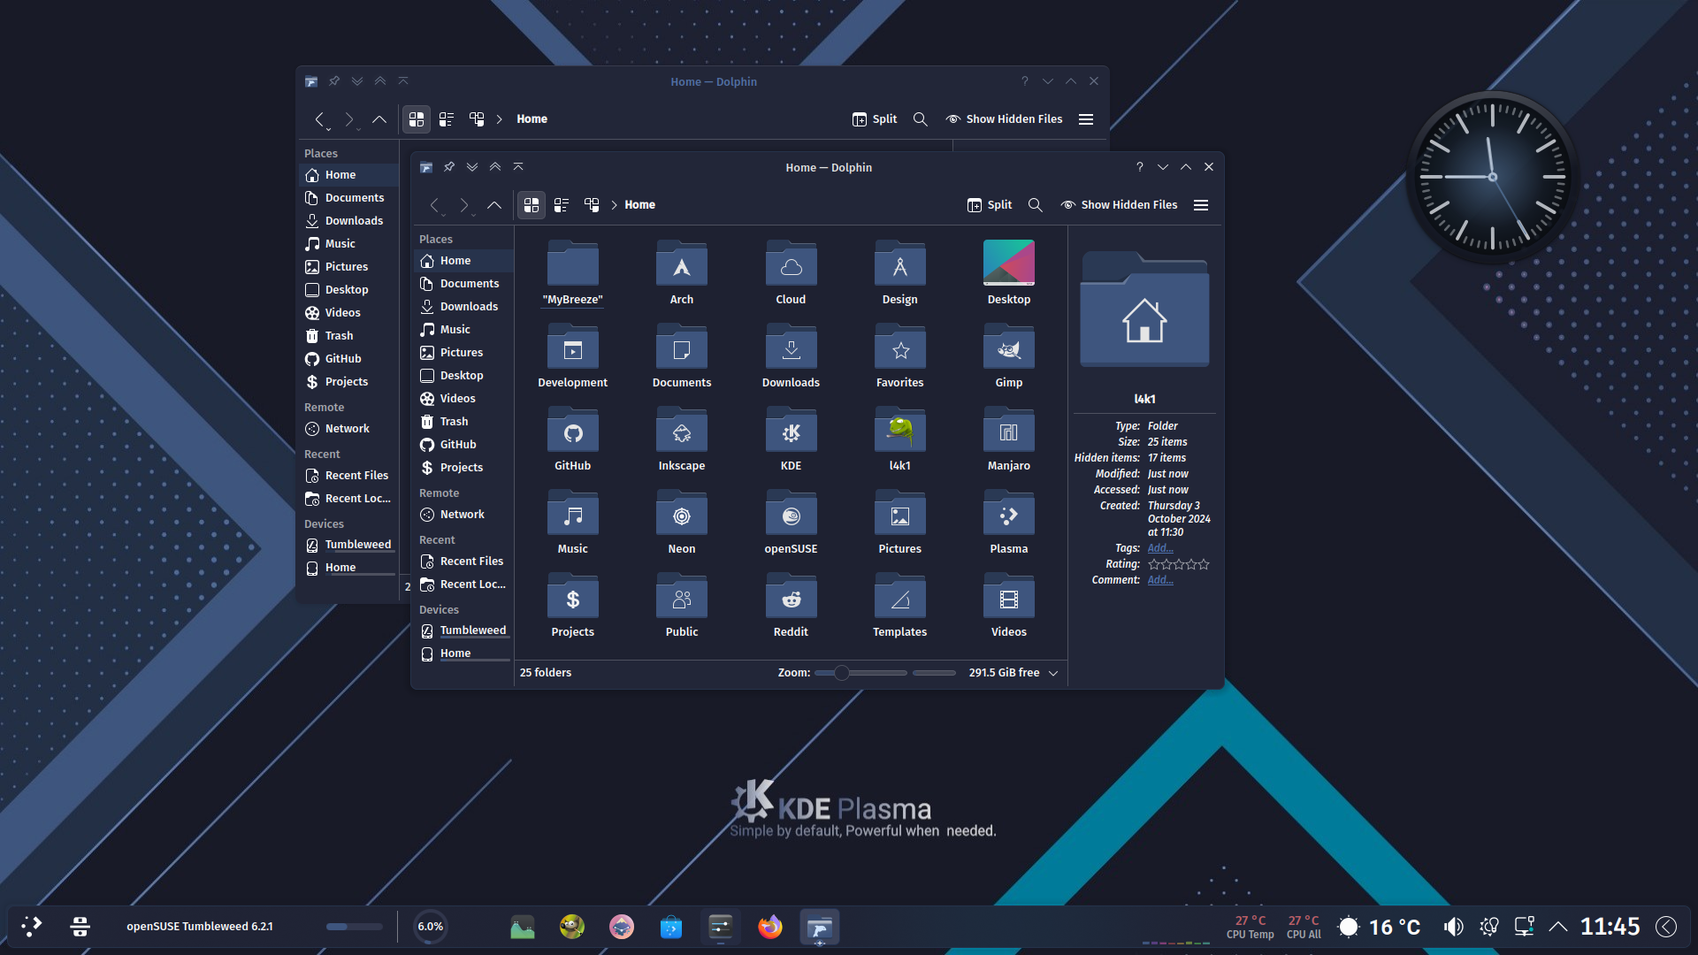Switch to Details view mode in front window
The width and height of the screenshot is (1698, 955).
[x=592, y=205]
